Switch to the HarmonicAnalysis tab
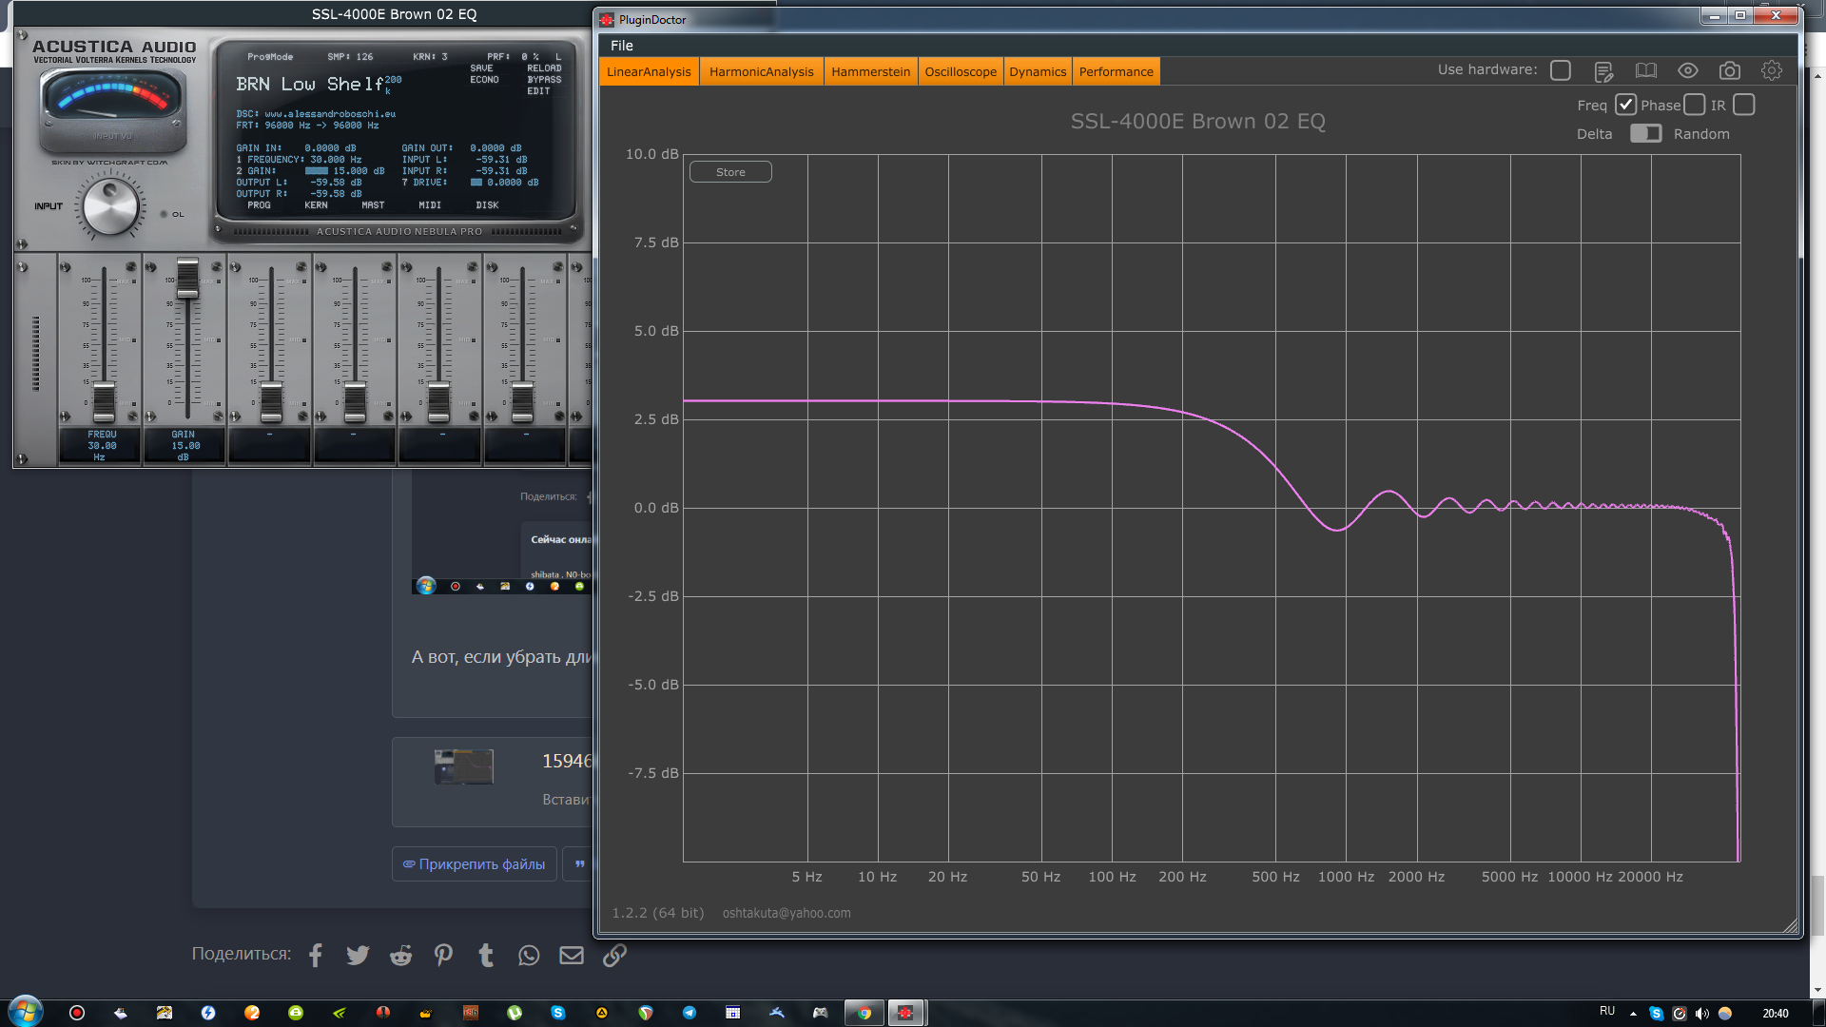The width and height of the screenshot is (1826, 1027). click(x=761, y=71)
